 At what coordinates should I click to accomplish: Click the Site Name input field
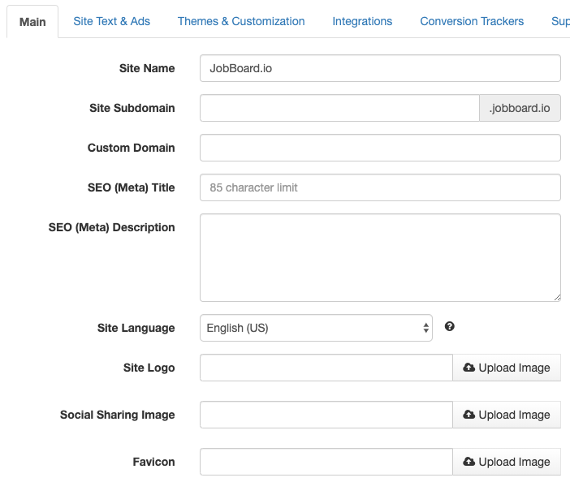[x=380, y=68]
